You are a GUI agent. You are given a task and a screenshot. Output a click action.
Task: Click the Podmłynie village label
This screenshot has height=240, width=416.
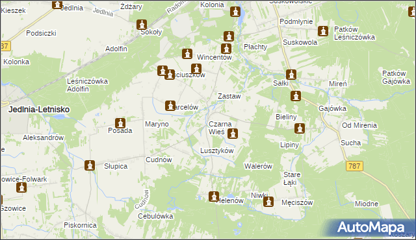coord(296,21)
